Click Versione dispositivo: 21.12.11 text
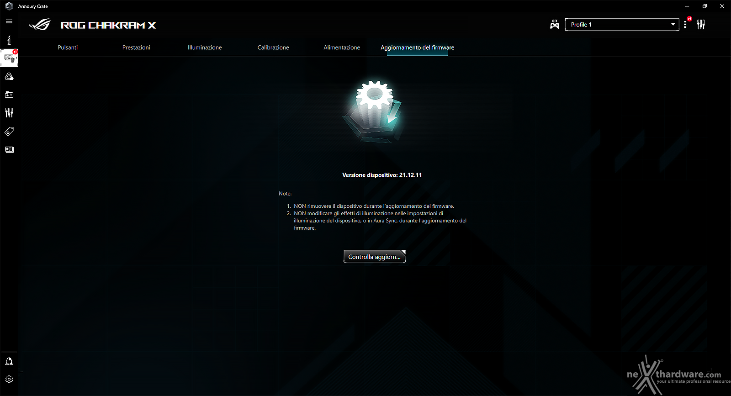The height and width of the screenshot is (396, 731). pyautogui.click(x=382, y=175)
